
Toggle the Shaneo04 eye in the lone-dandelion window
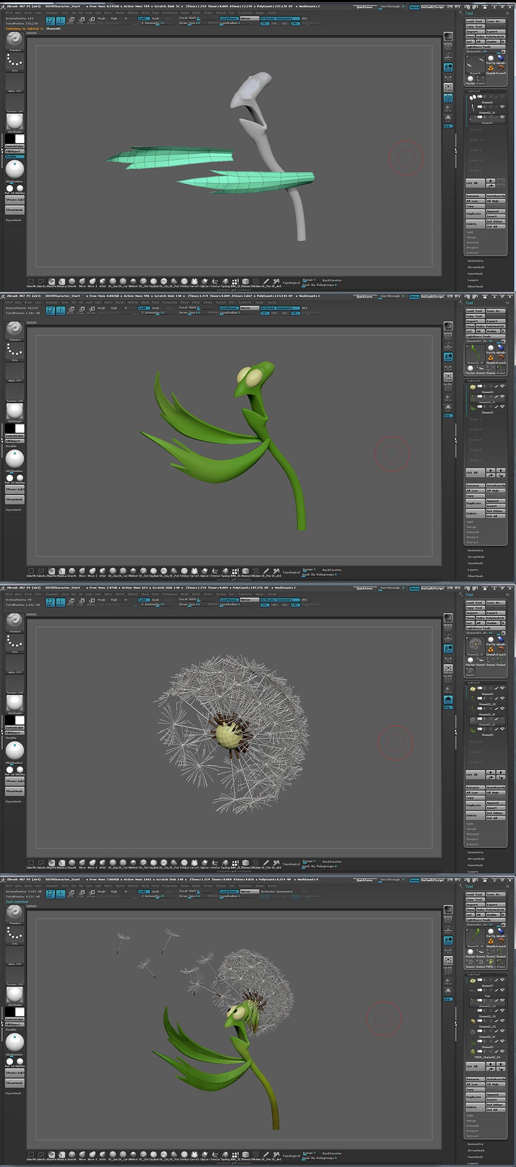pyautogui.click(x=503, y=688)
